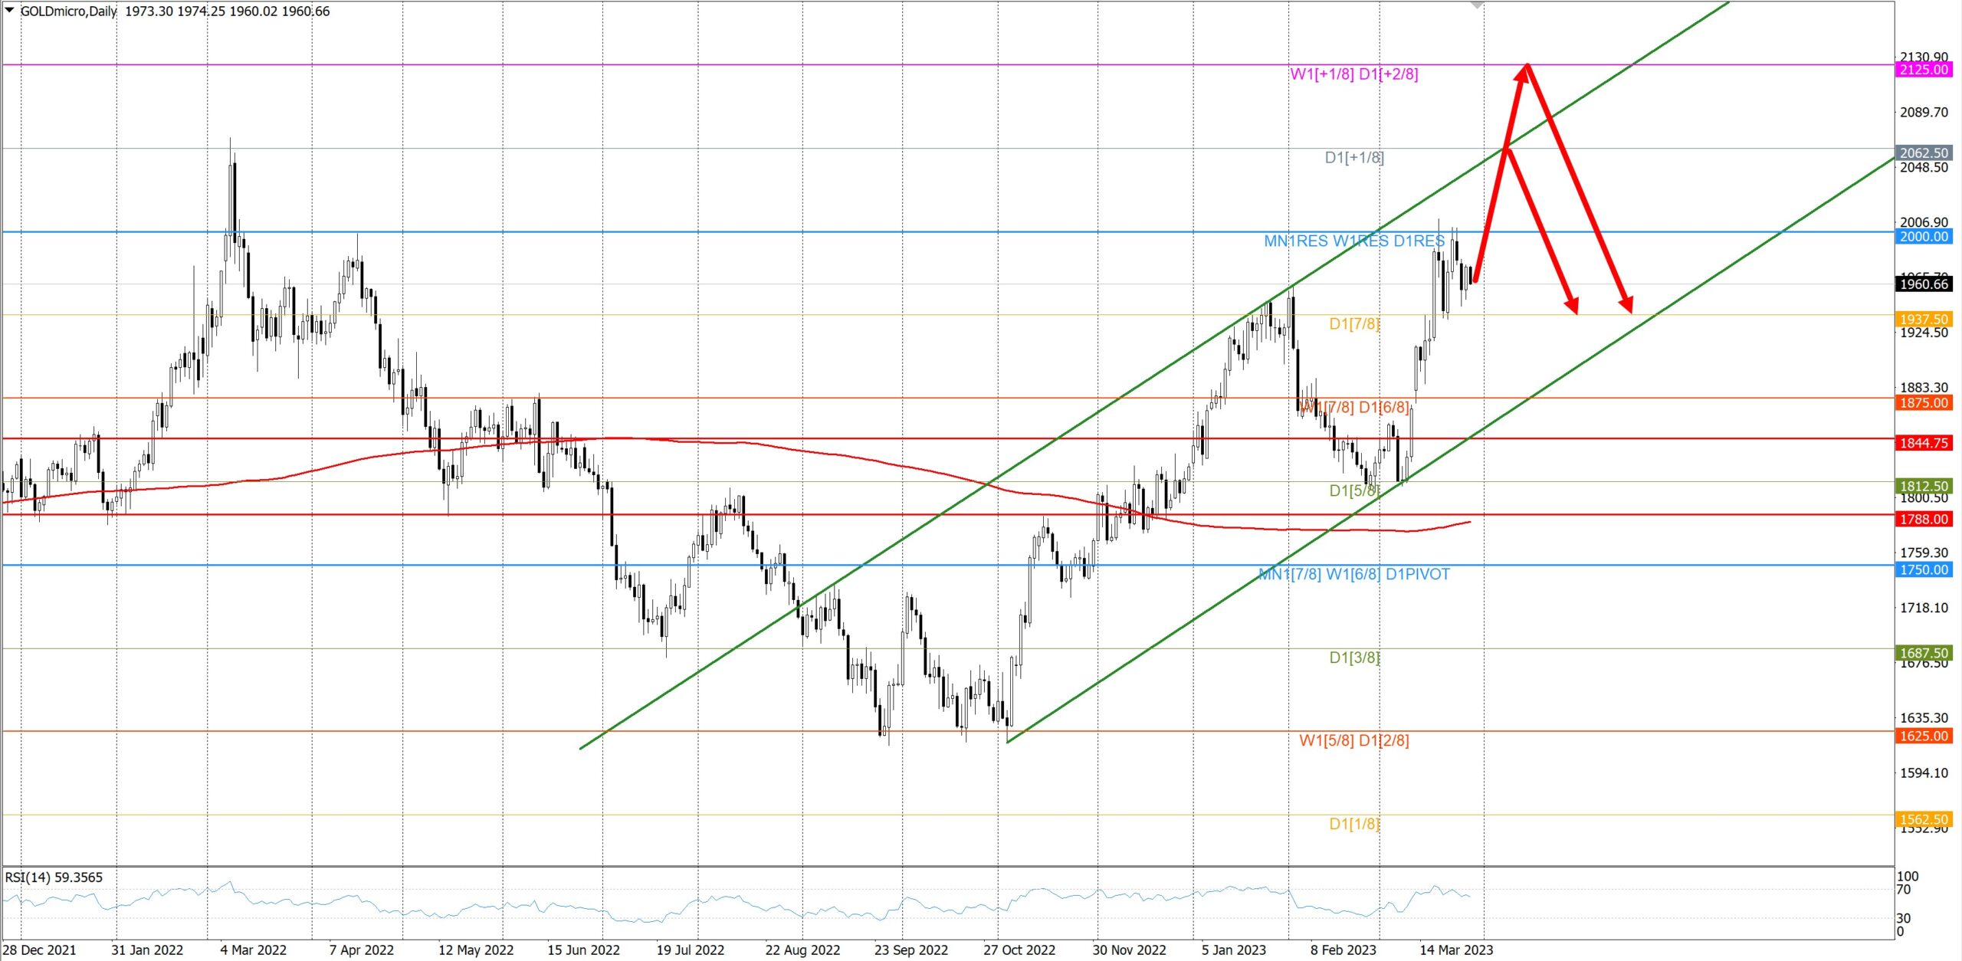
Task: Click the MN1RES W1RES D1RES level text
Action: point(1353,241)
